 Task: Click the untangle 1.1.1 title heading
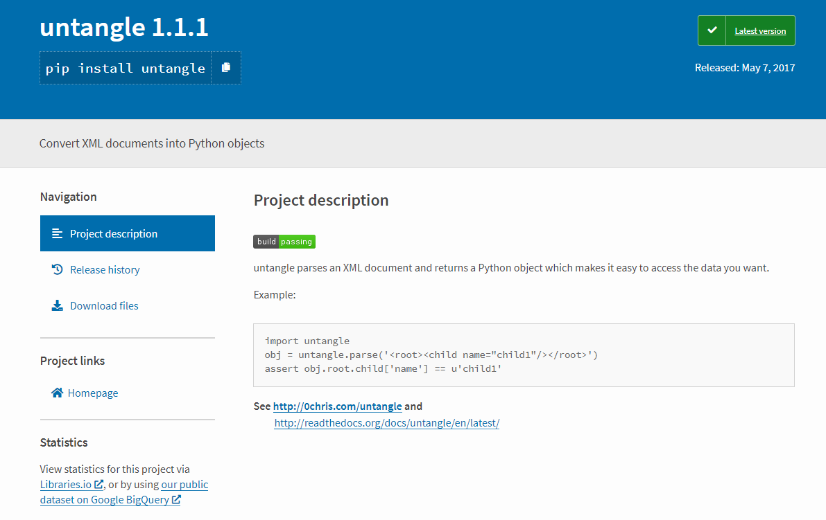(x=124, y=27)
